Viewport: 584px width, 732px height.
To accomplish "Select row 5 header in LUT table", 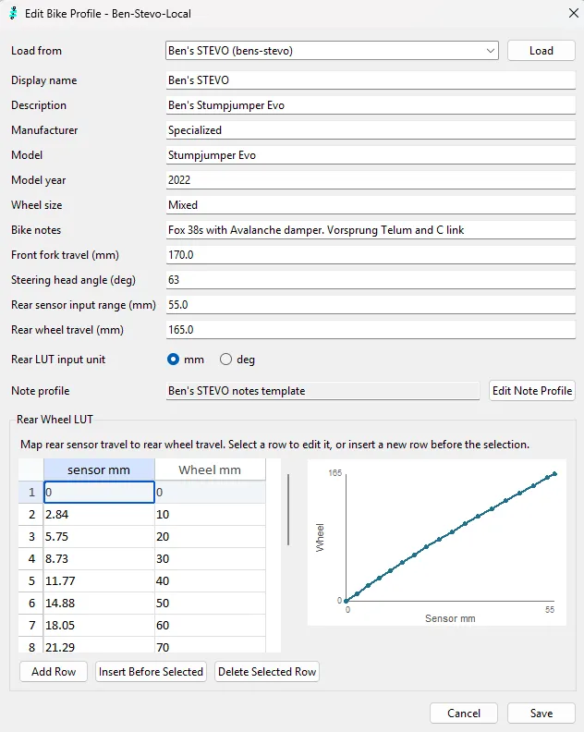I will coord(31,580).
